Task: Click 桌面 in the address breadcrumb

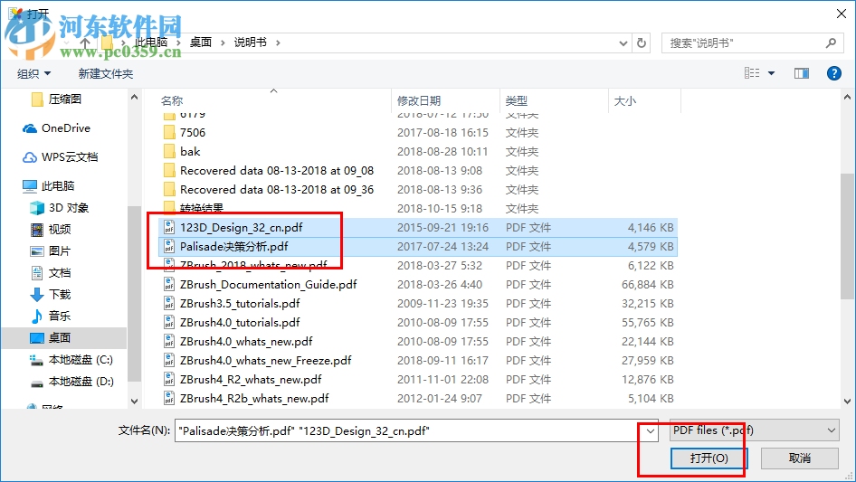Action: pyautogui.click(x=200, y=43)
